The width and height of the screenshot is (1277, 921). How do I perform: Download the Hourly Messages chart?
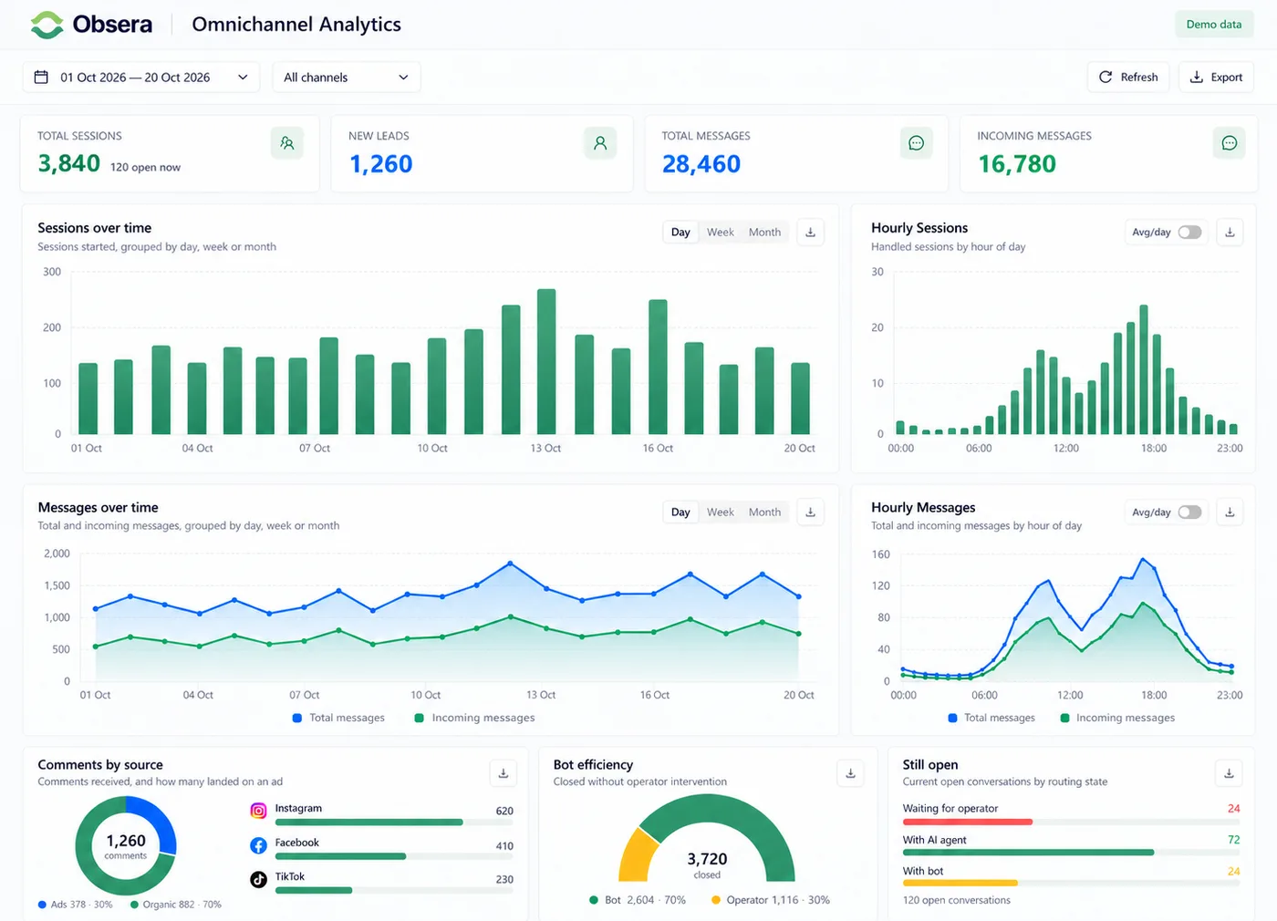1230,512
